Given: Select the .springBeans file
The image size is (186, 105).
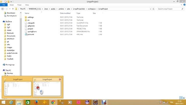Looking at the screenshot, I should [x=32, y=32].
